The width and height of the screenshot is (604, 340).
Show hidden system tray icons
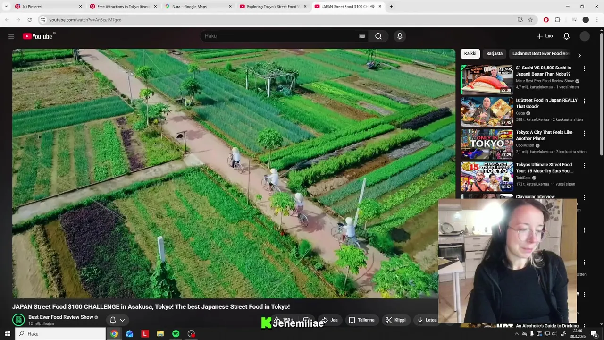click(517, 334)
